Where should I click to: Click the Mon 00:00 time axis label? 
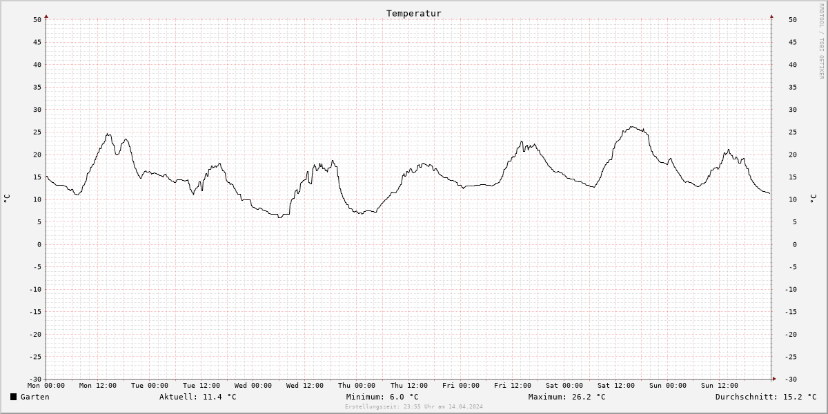tap(46, 386)
